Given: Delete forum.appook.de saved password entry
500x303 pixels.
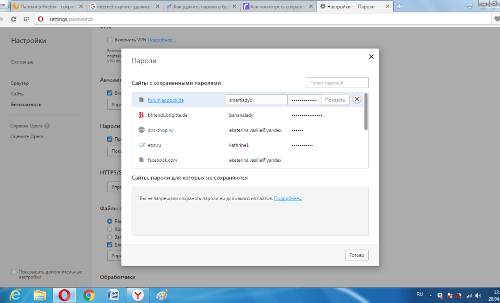Looking at the screenshot, I should pyautogui.click(x=357, y=99).
